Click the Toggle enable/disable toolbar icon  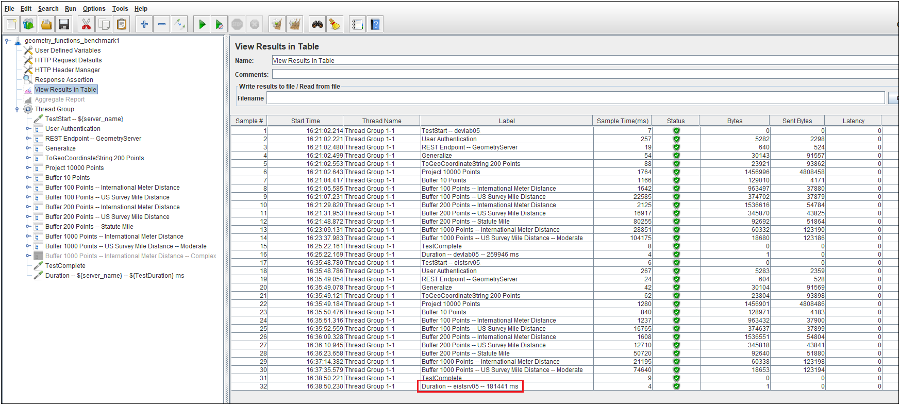coord(179,24)
